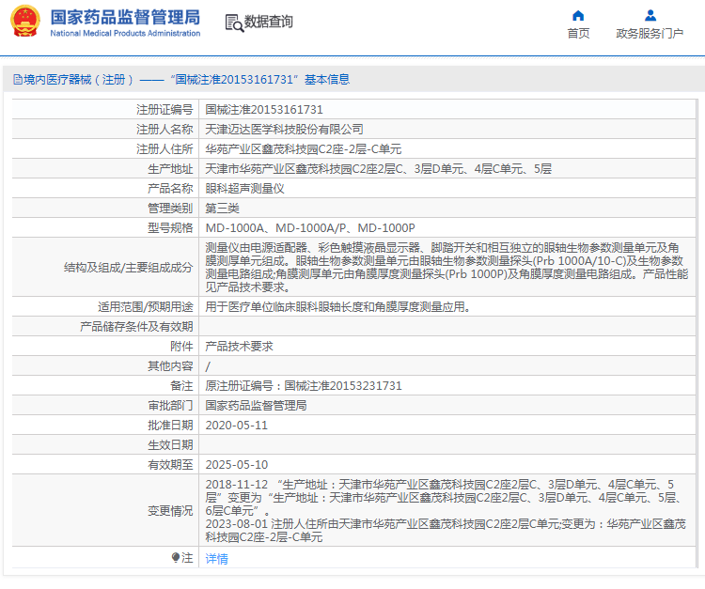Click the 批准日期 row label
Viewport: 705px width, 589px height.
(x=170, y=426)
